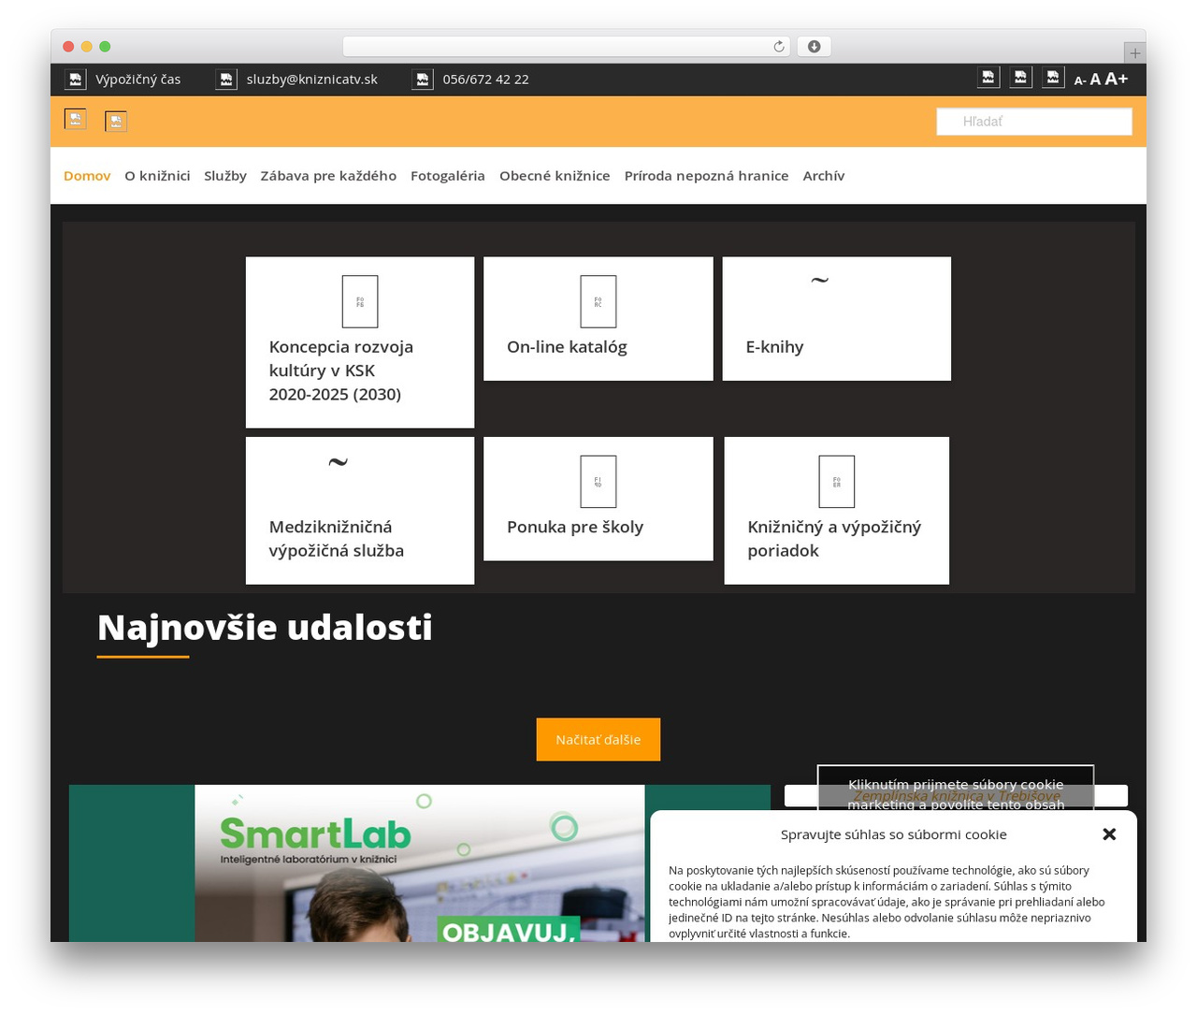
Task: Click the leftmost image icon in the orange bar
Action: click(76, 119)
